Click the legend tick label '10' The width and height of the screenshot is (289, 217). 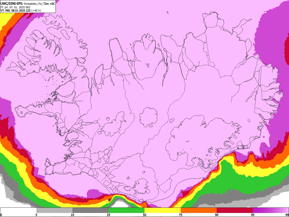pos(72,215)
